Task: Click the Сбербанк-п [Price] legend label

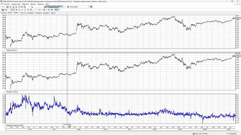Action: [12, 92]
